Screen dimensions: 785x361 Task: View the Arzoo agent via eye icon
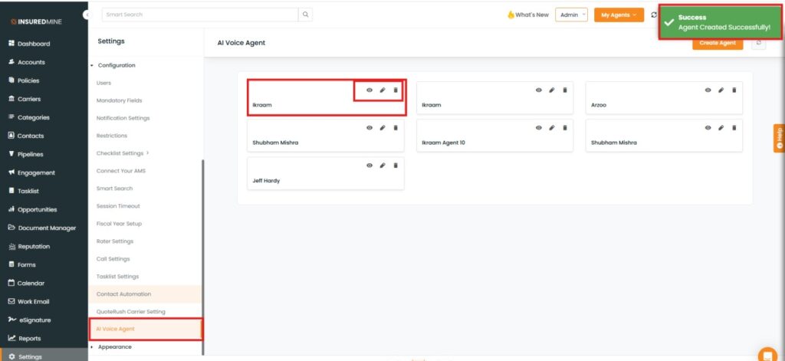[x=708, y=90]
